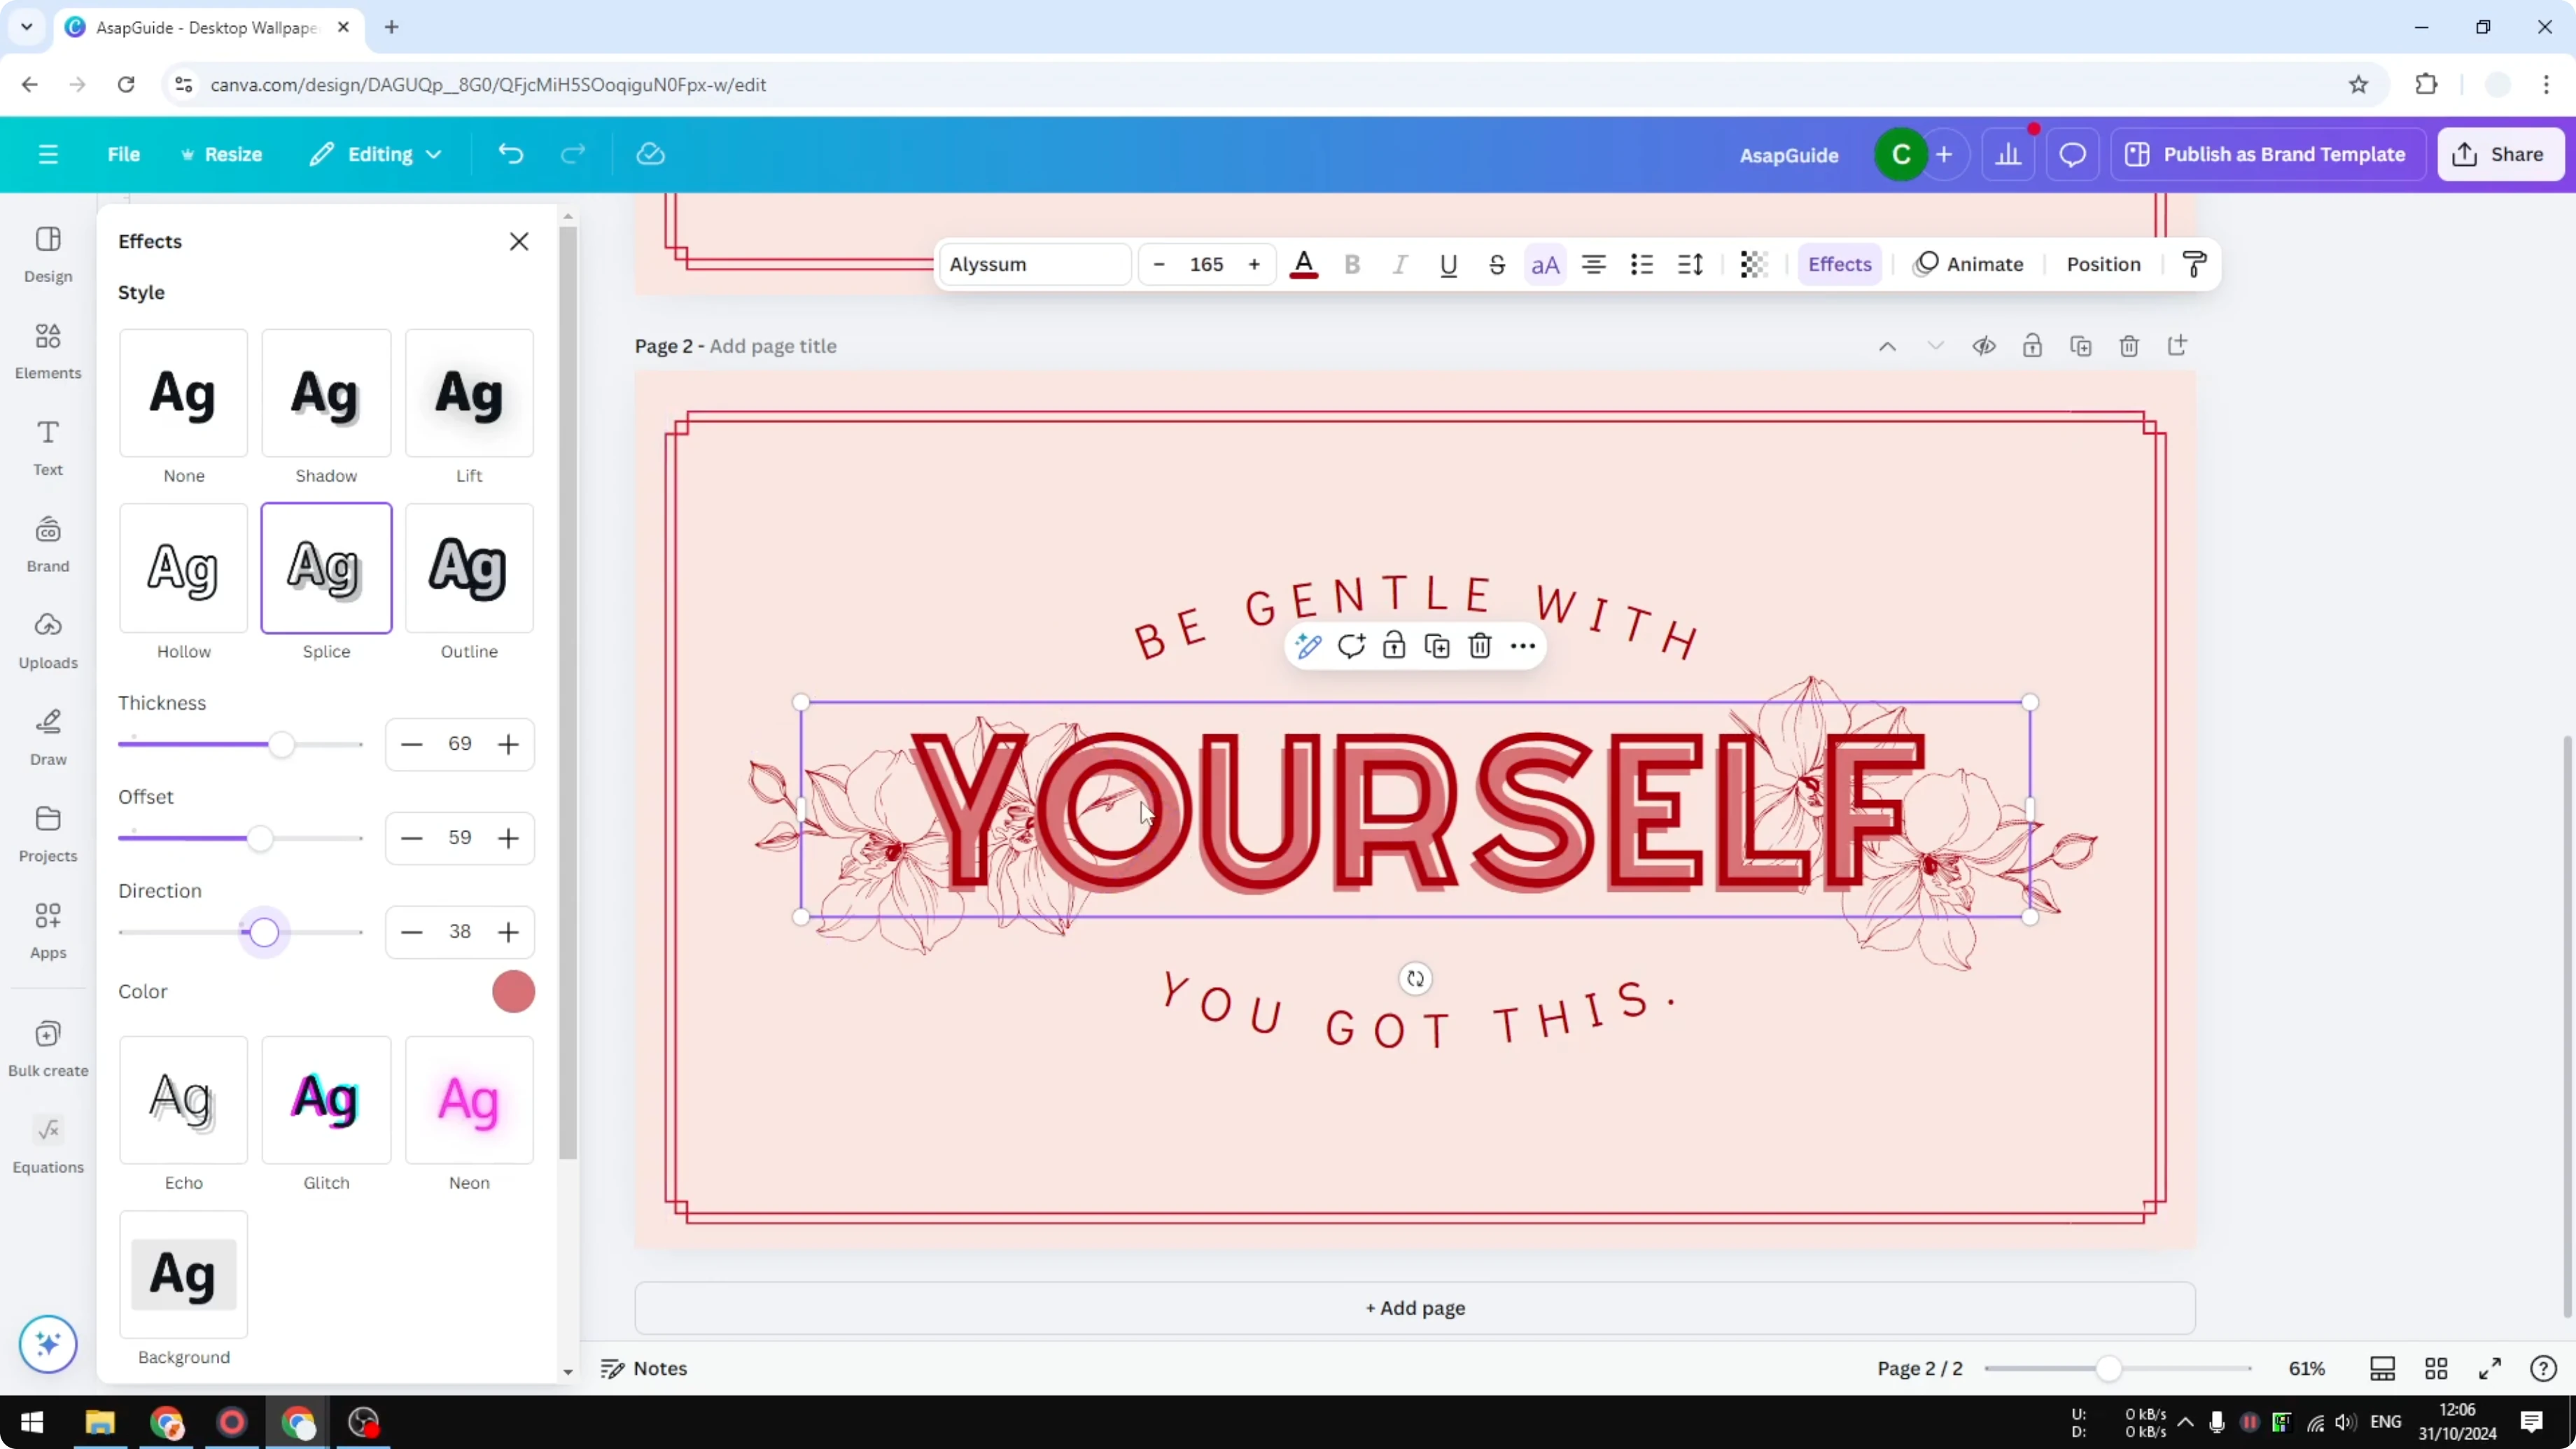This screenshot has height=1449, width=2576.
Task: Select the Magic Write pencil icon on floating toolbar
Action: (1308, 646)
